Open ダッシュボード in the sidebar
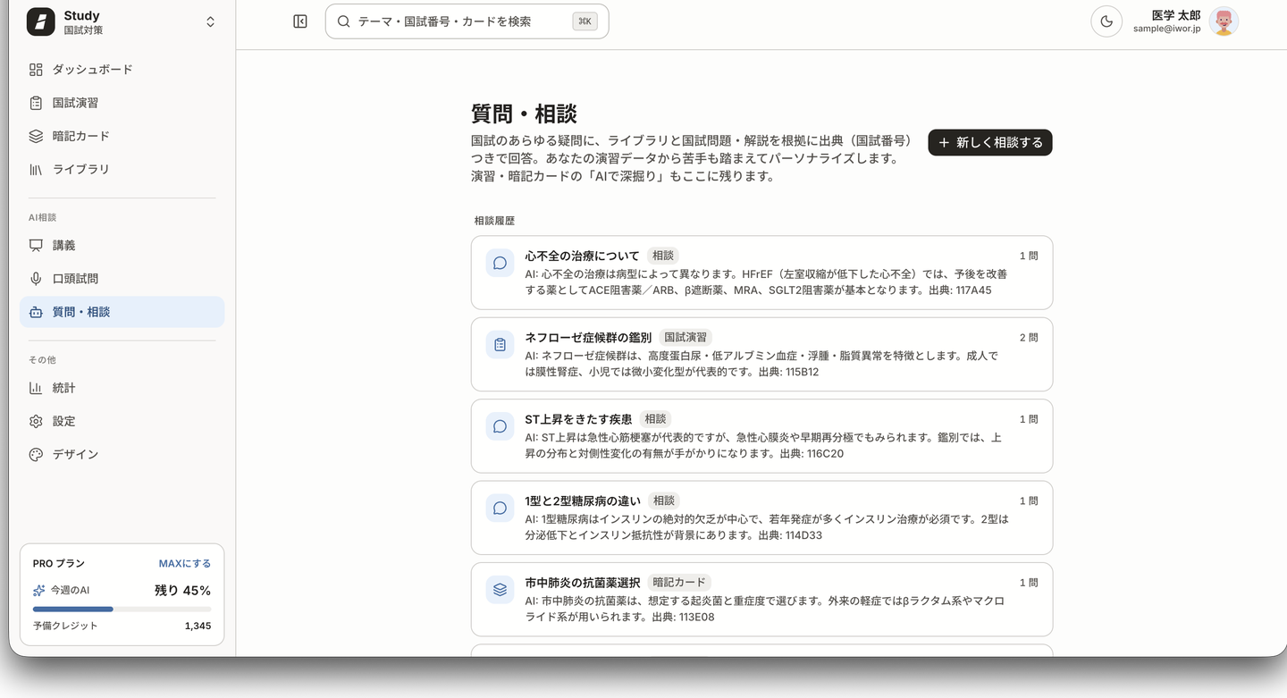The image size is (1287, 698). (x=122, y=70)
